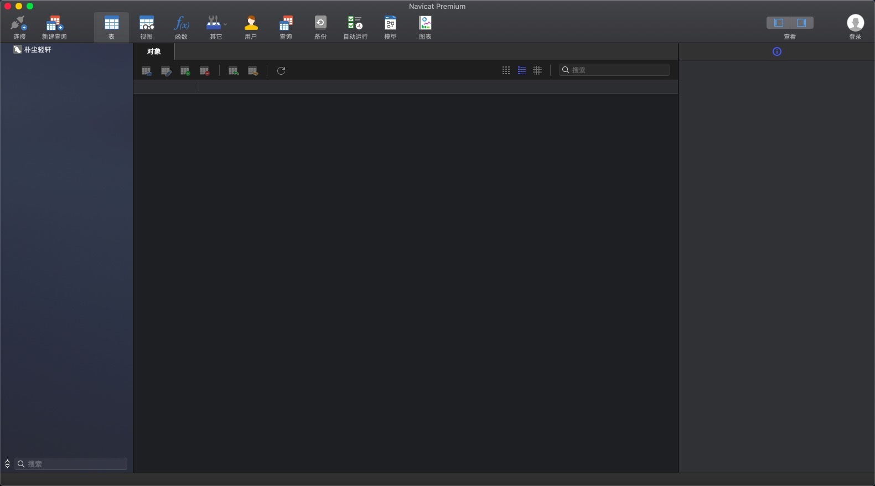Select the 朴尘轻轩 connection in sidebar
Viewport: 875px width, 486px height.
pos(33,50)
